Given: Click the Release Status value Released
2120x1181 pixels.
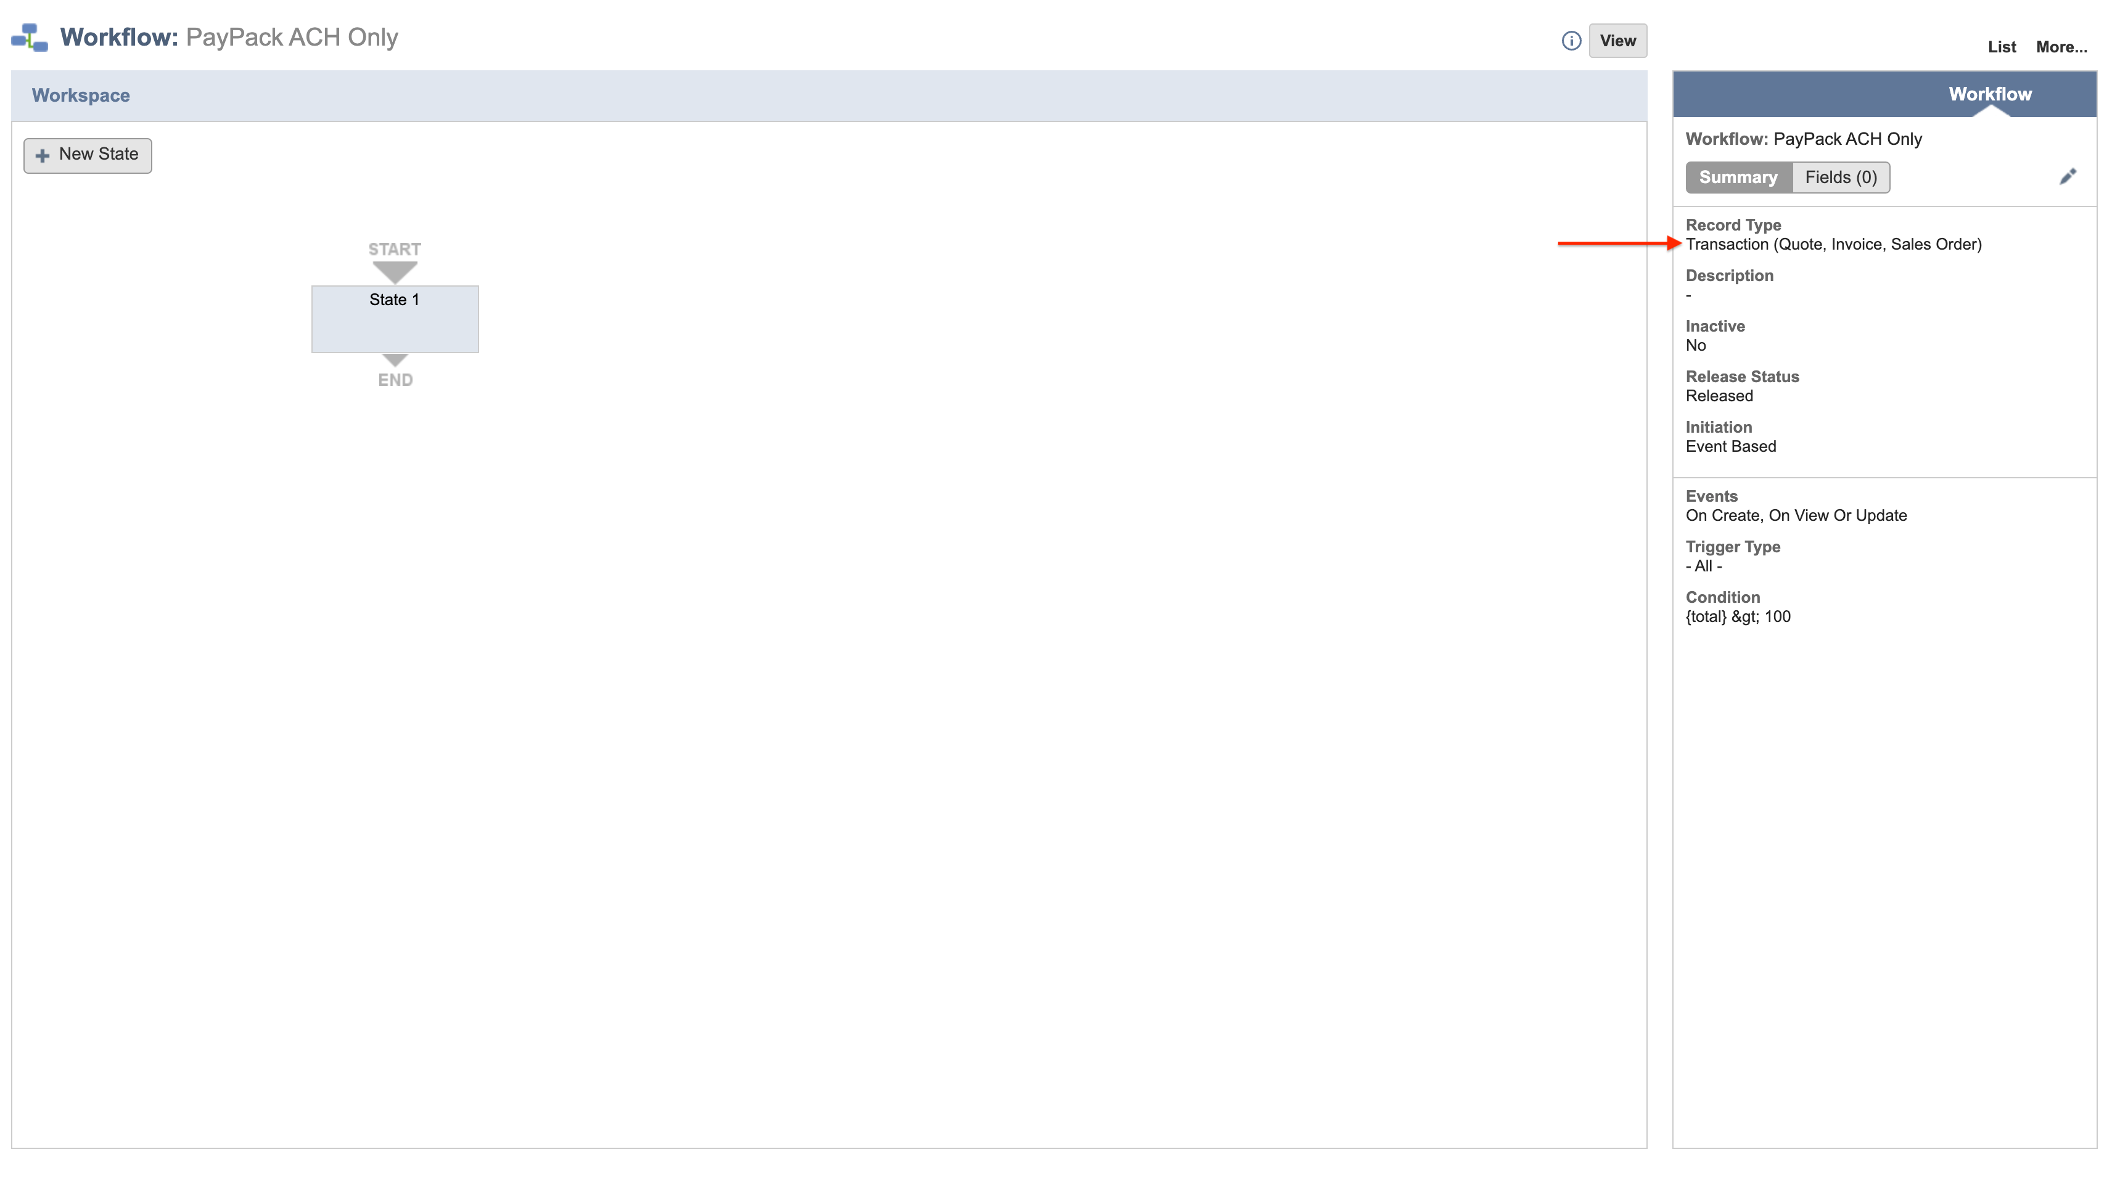Looking at the screenshot, I should point(1719,396).
